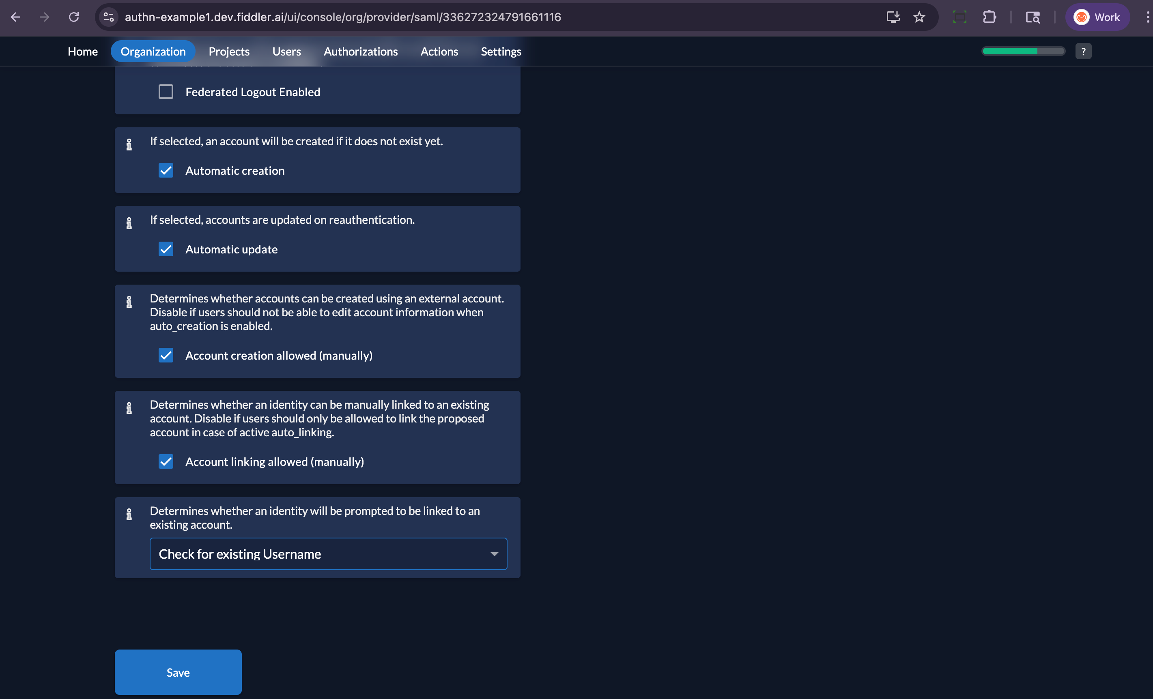
Task: Open the Projects page
Action: tap(229, 51)
